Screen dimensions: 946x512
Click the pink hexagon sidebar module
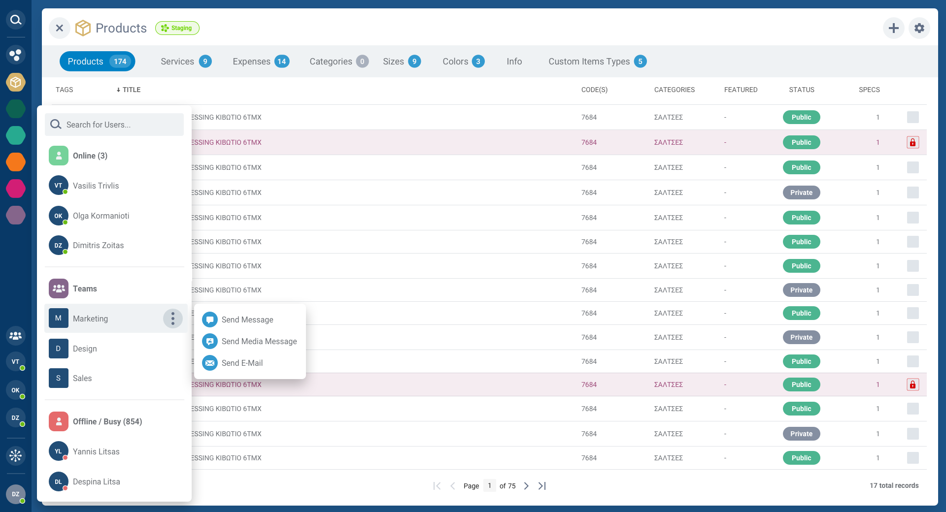(16, 189)
